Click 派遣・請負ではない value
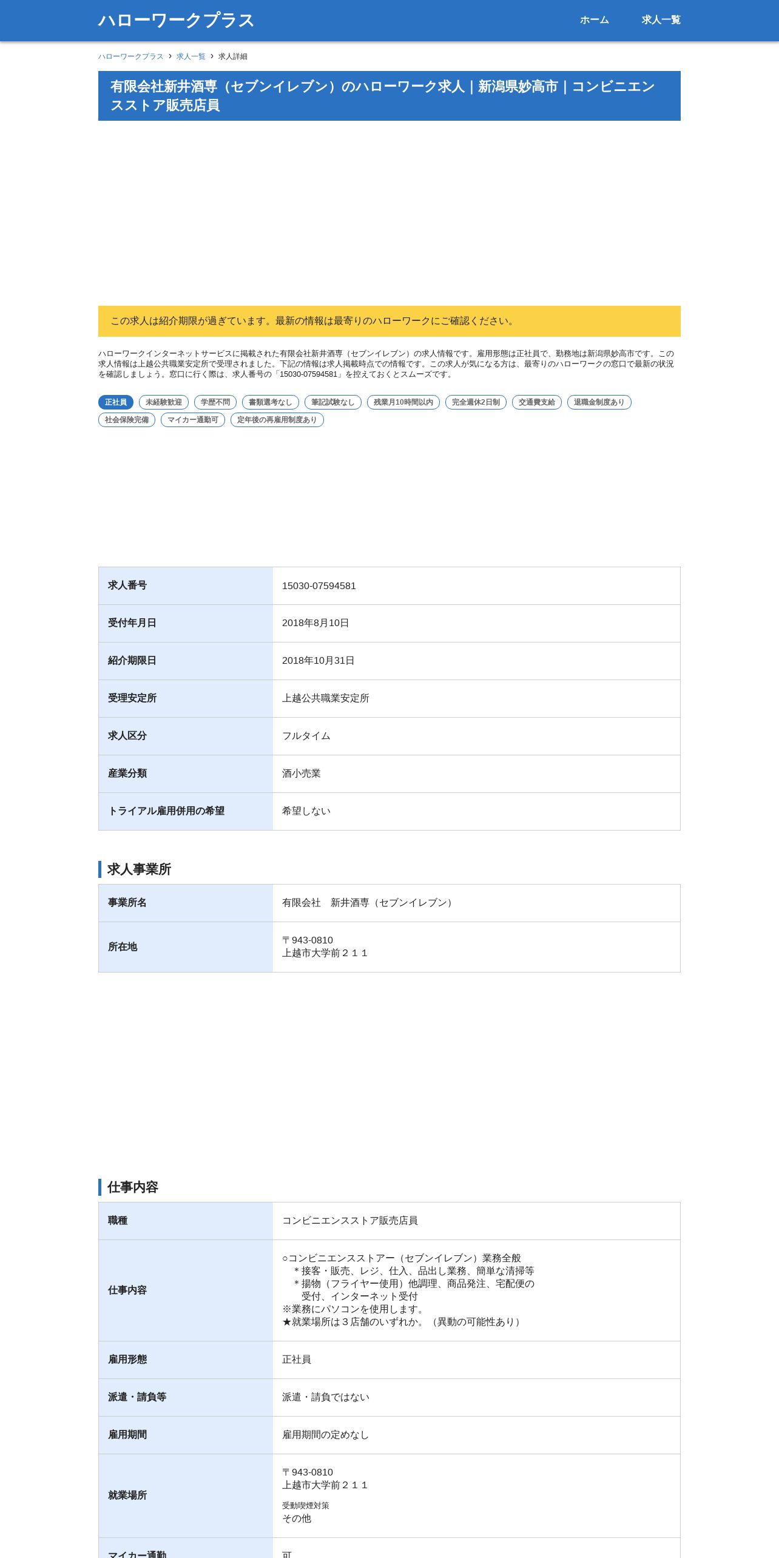This screenshot has width=779, height=1558. click(326, 1398)
